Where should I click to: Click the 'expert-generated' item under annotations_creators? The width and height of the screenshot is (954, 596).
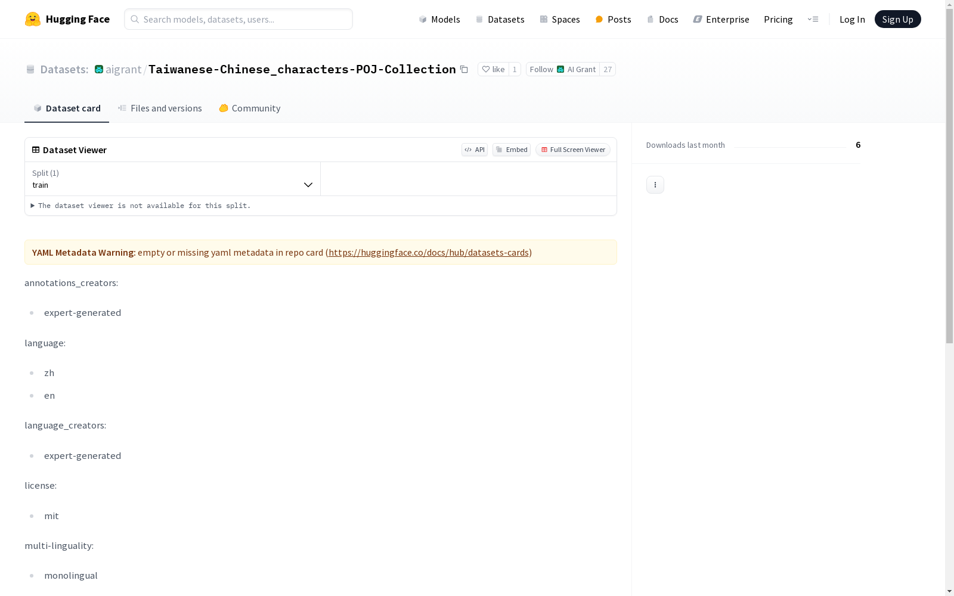(82, 312)
